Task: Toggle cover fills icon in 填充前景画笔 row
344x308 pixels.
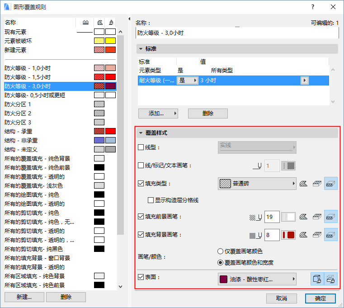Action: 317,217
